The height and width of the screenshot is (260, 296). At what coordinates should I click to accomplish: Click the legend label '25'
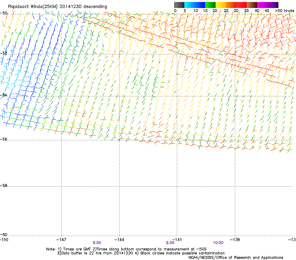coord(226,11)
